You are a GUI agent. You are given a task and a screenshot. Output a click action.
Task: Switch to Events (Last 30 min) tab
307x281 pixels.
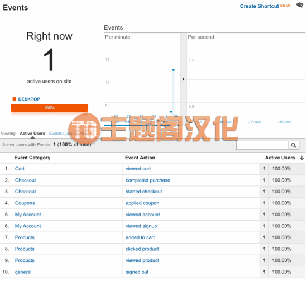pyautogui.click(x=68, y=134)
